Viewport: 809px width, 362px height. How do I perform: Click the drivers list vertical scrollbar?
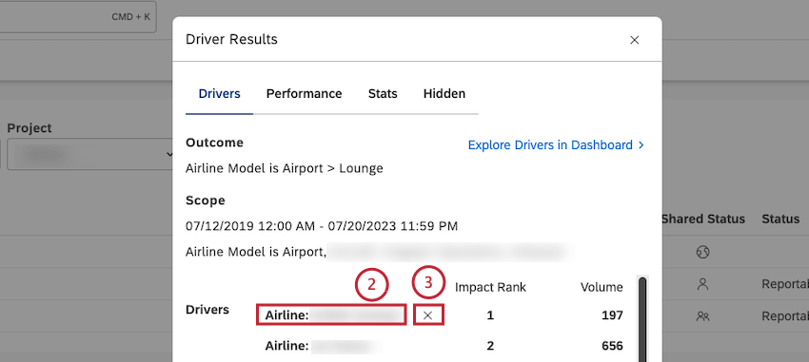coord(642,319)
